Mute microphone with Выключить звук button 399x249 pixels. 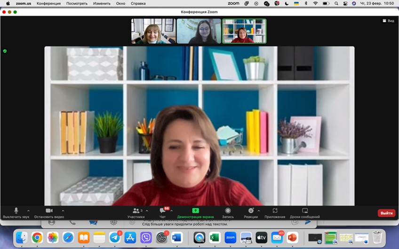point(16,213)
